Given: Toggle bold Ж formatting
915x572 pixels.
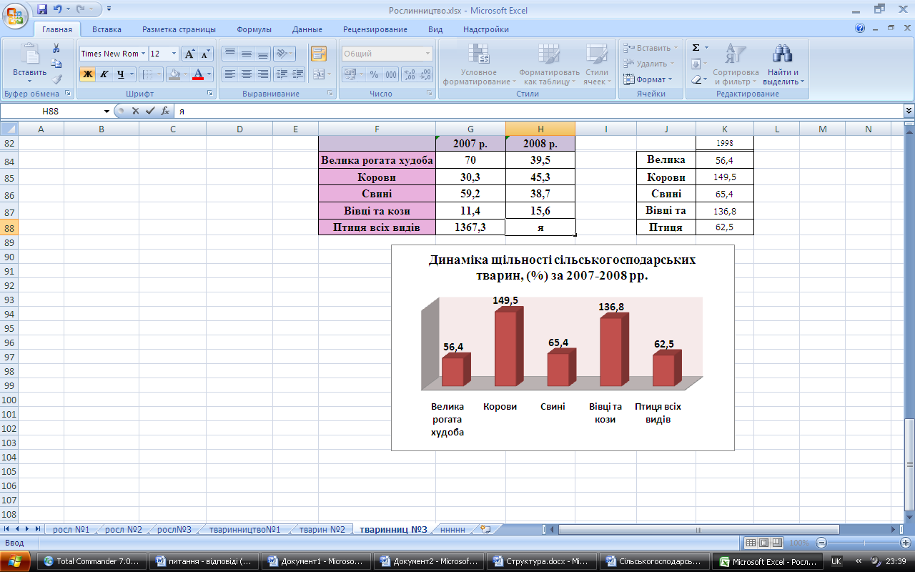Looking at the screenshot, I should (x=88, y=74).
